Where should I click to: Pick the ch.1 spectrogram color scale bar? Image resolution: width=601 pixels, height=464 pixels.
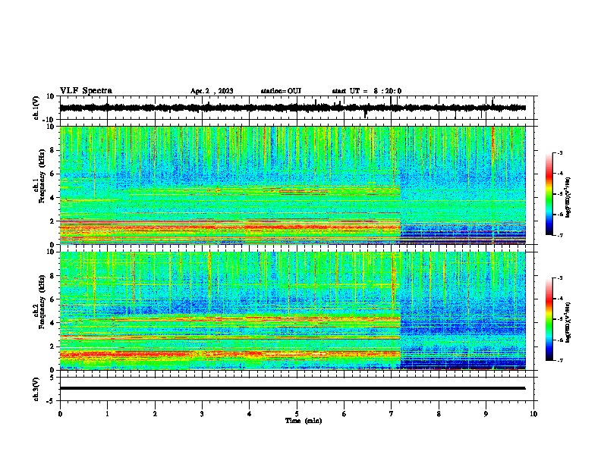(549, 194)
